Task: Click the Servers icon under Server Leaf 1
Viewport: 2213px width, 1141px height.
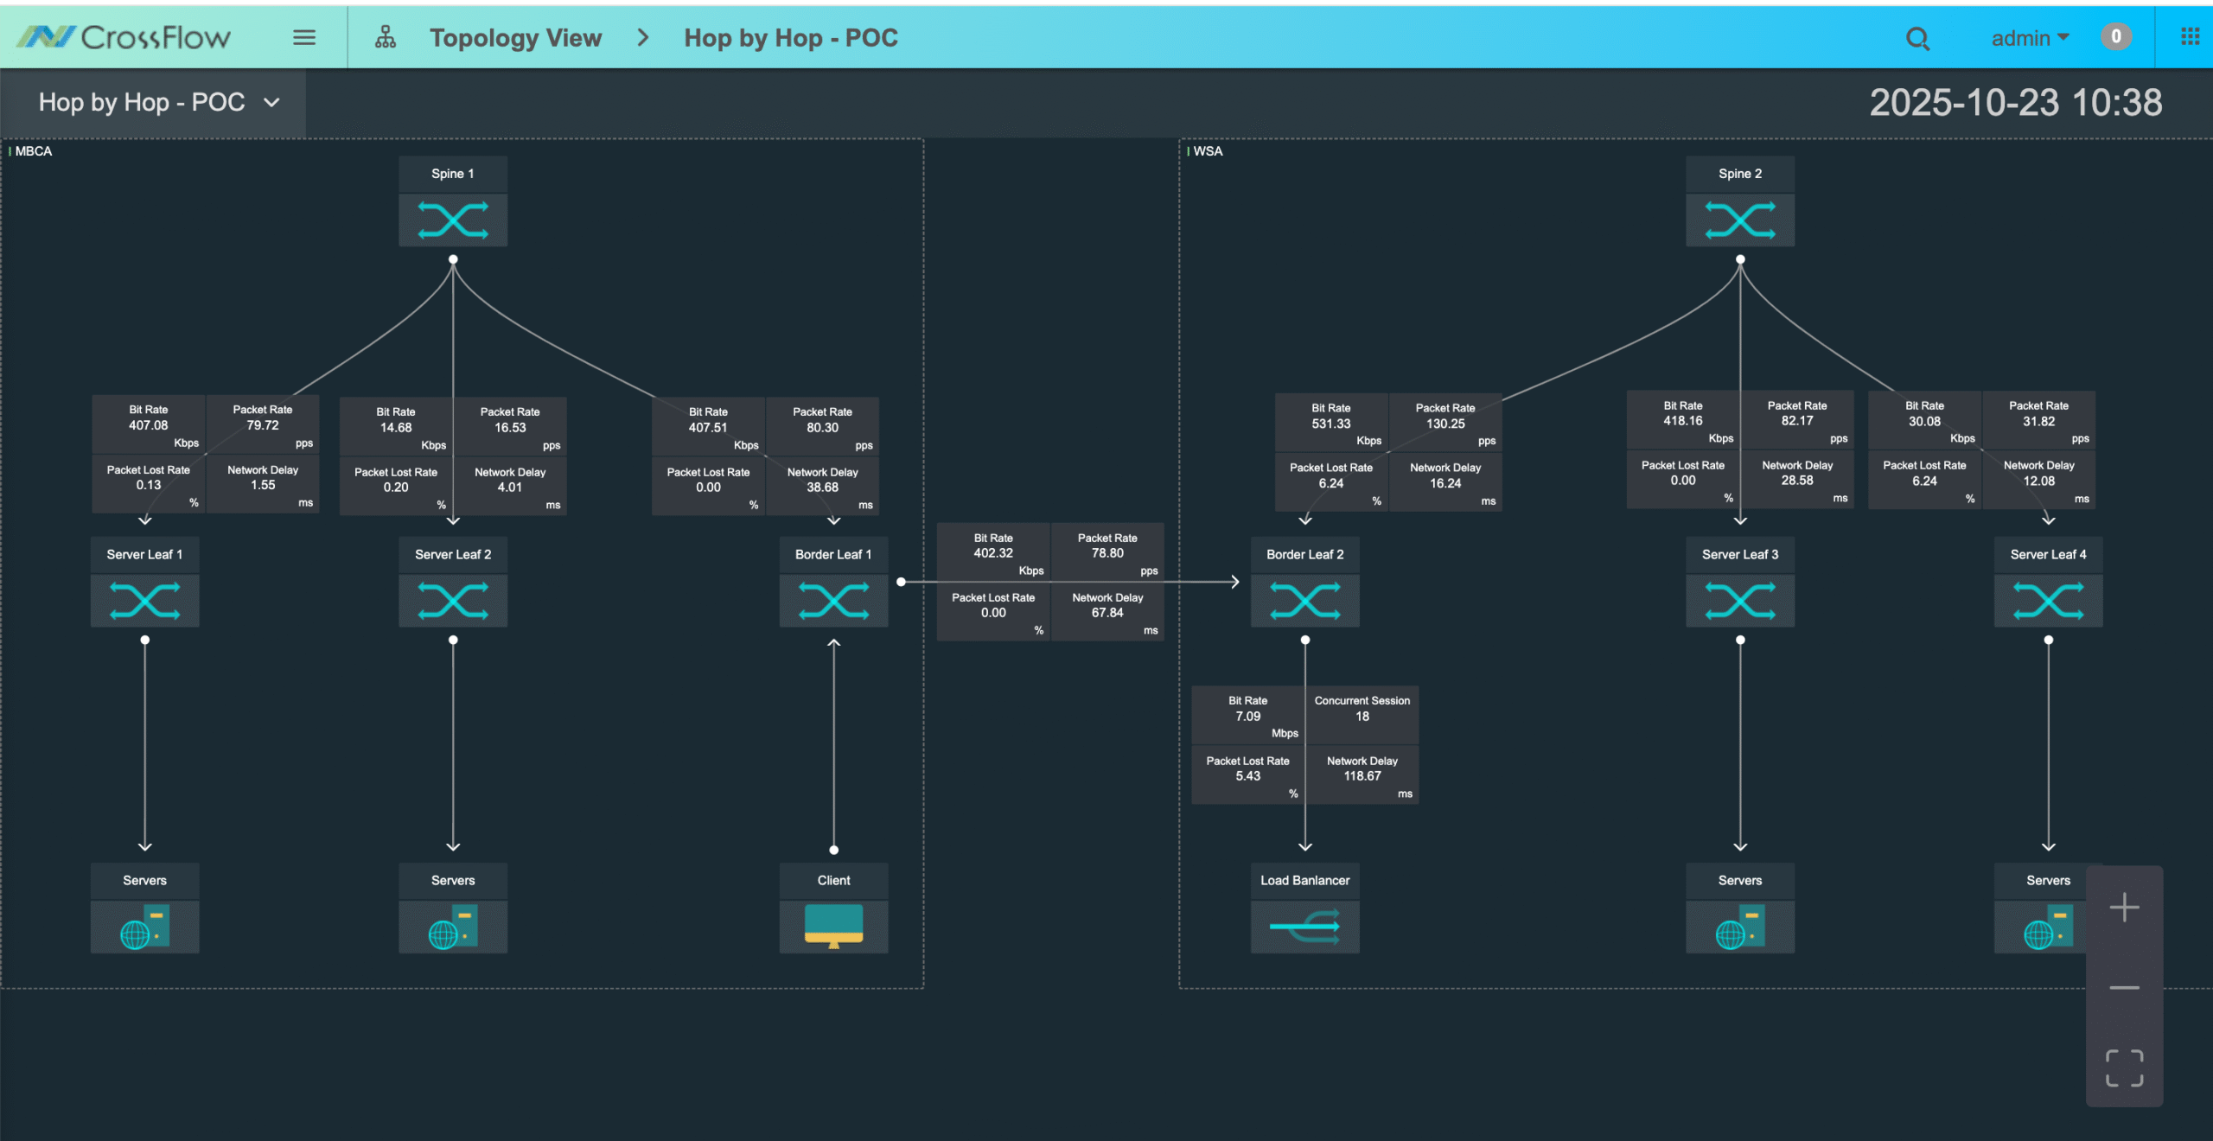Action: pyautogui.click(x=144, y=927)
